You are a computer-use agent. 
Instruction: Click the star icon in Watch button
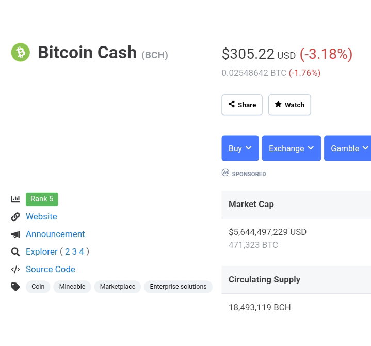[278, 104]
